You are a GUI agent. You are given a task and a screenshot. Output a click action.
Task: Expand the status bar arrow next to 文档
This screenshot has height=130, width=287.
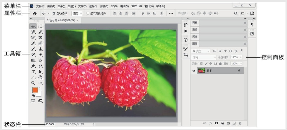tap(94, 124)
